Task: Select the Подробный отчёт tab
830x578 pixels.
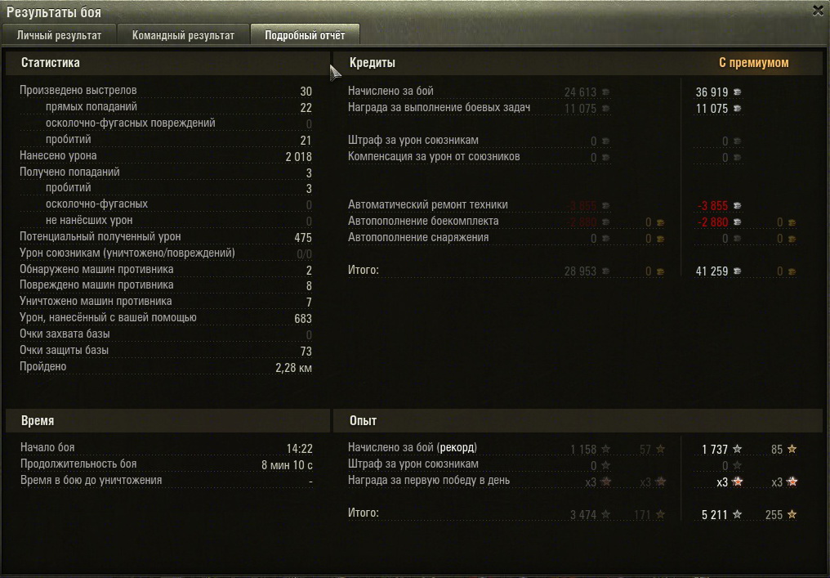Action: pyautogui.click(x=305, y=35)
